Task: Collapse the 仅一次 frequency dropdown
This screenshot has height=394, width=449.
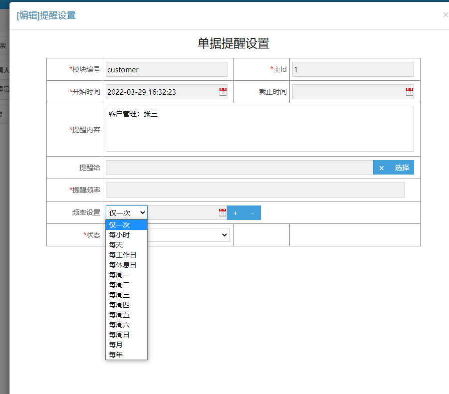Action: pyautogui.click(x=127, y=213)
